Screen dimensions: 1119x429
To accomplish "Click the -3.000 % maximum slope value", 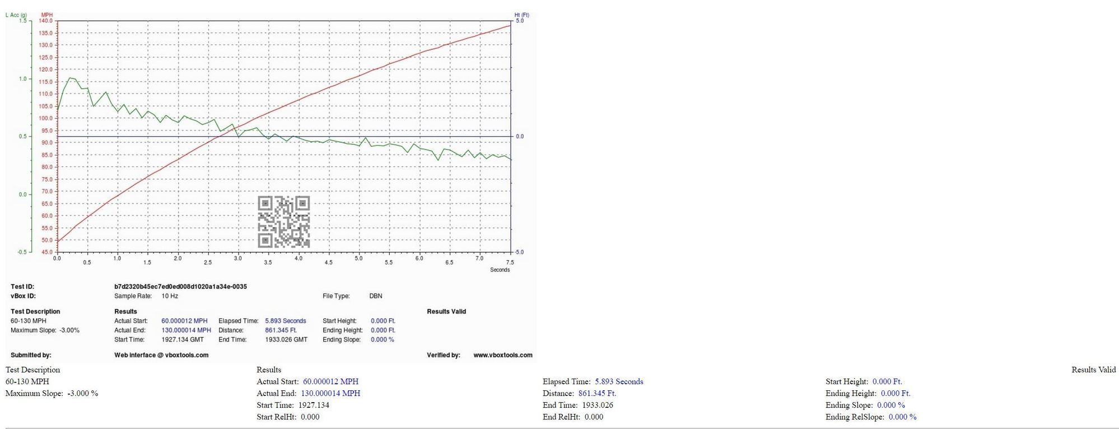I will 83,393.
